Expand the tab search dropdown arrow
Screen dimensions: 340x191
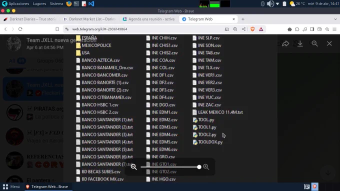335,19
